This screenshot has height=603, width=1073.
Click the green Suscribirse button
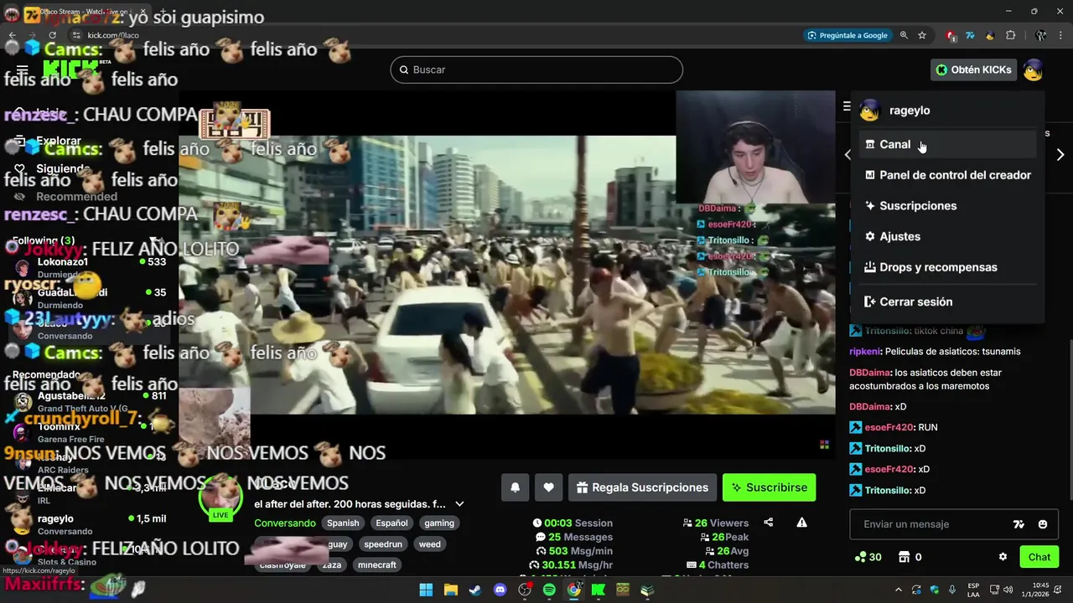[769, 487]
